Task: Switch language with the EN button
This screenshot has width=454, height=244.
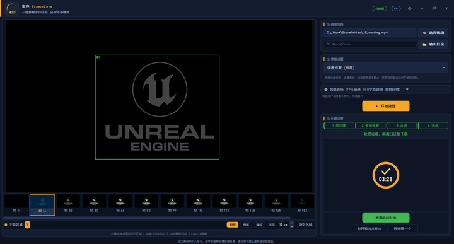Action: (396, 9)
